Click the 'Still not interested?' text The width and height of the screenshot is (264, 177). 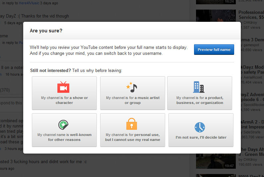click(50, 70)
